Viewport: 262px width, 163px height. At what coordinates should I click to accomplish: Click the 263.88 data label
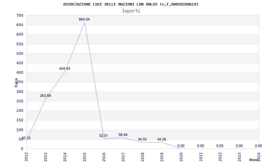(45, 96)
